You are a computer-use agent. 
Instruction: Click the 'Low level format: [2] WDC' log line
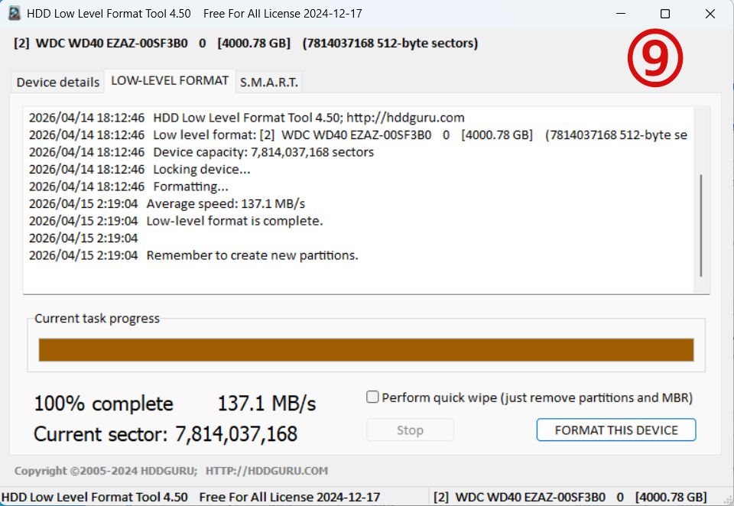pyautogui.click(x=358, y=135)
